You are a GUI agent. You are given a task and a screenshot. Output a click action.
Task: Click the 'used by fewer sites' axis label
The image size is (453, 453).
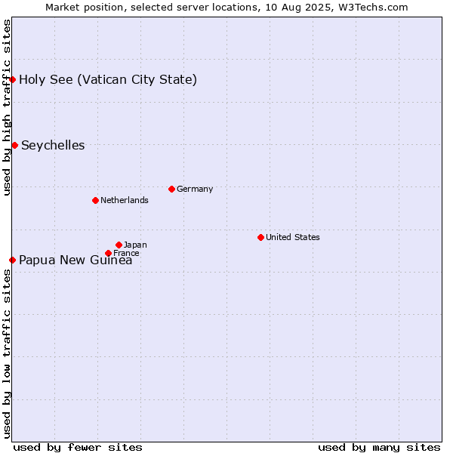78,448
